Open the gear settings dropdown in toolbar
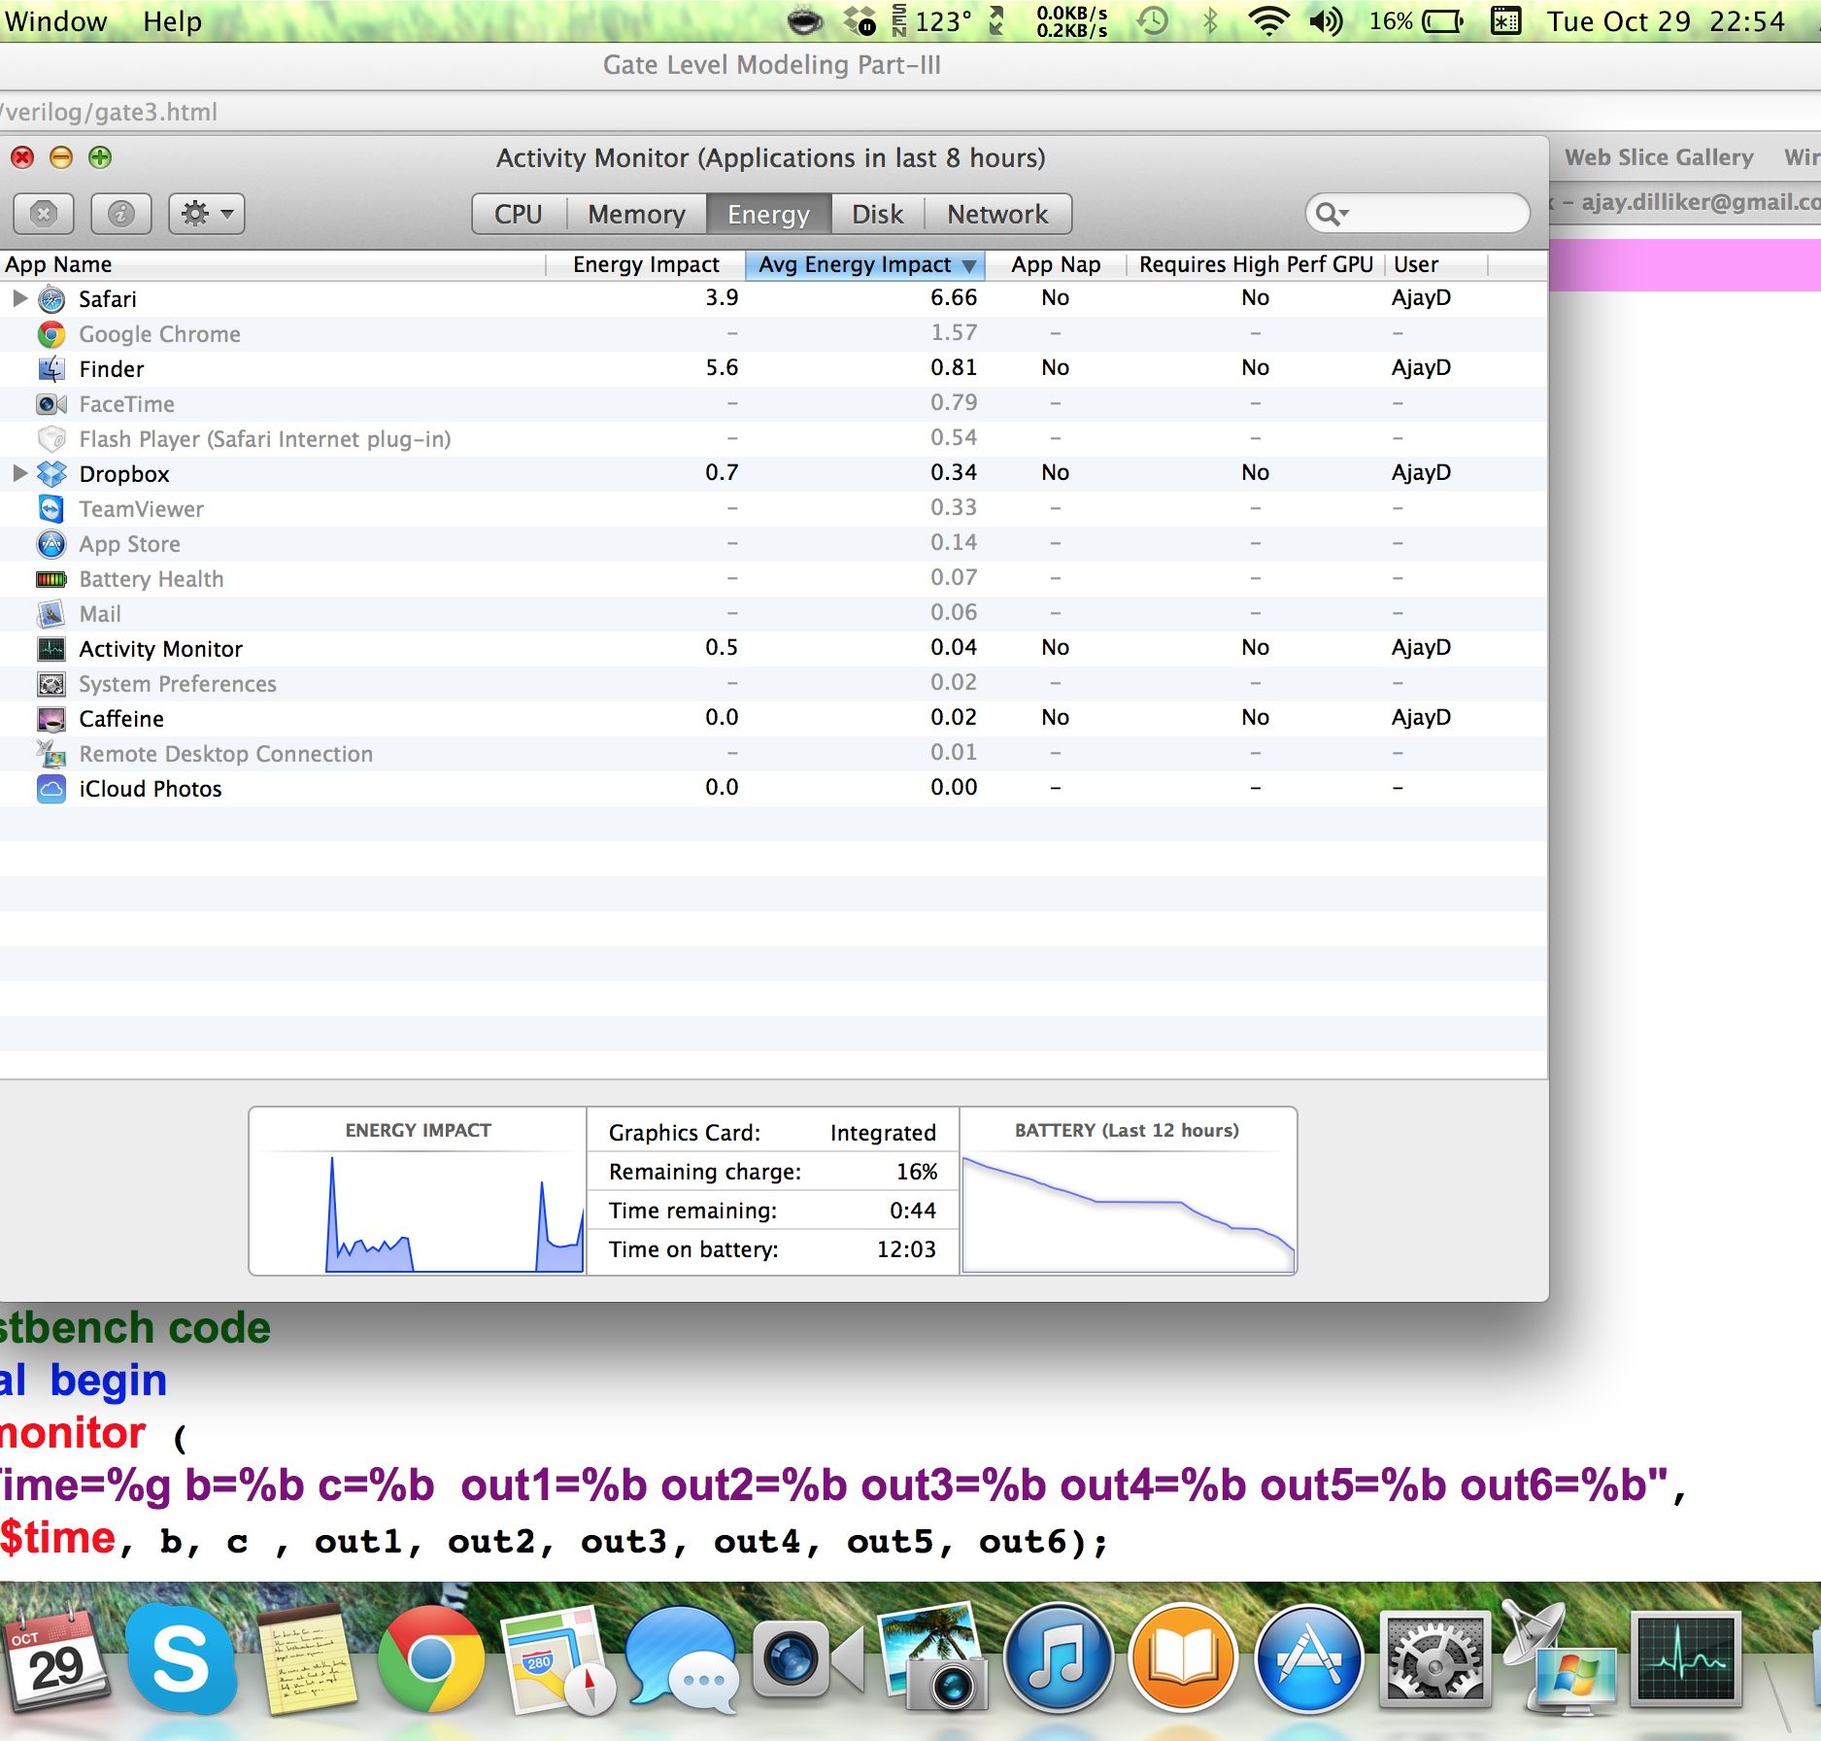The width and height of the screenshot is (1821, 1741). pos(206,213)
